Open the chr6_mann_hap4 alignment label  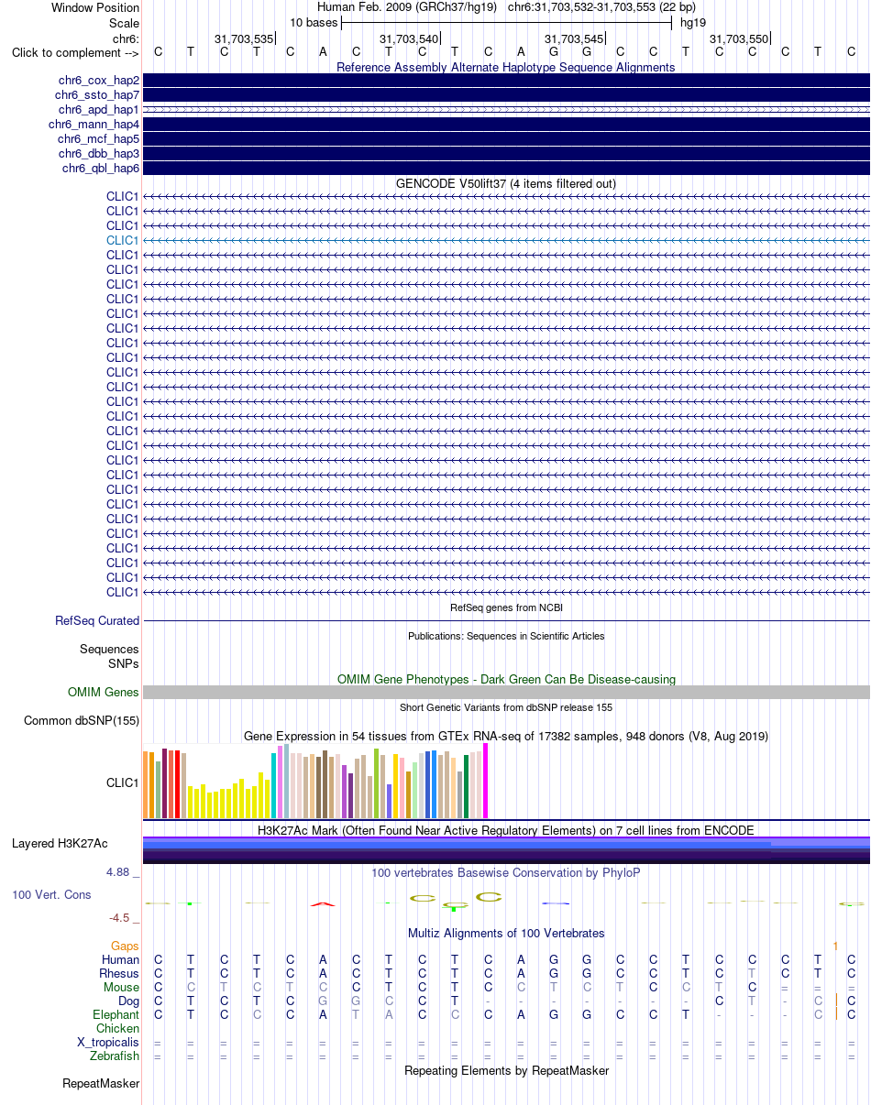[x=94, y=125]
